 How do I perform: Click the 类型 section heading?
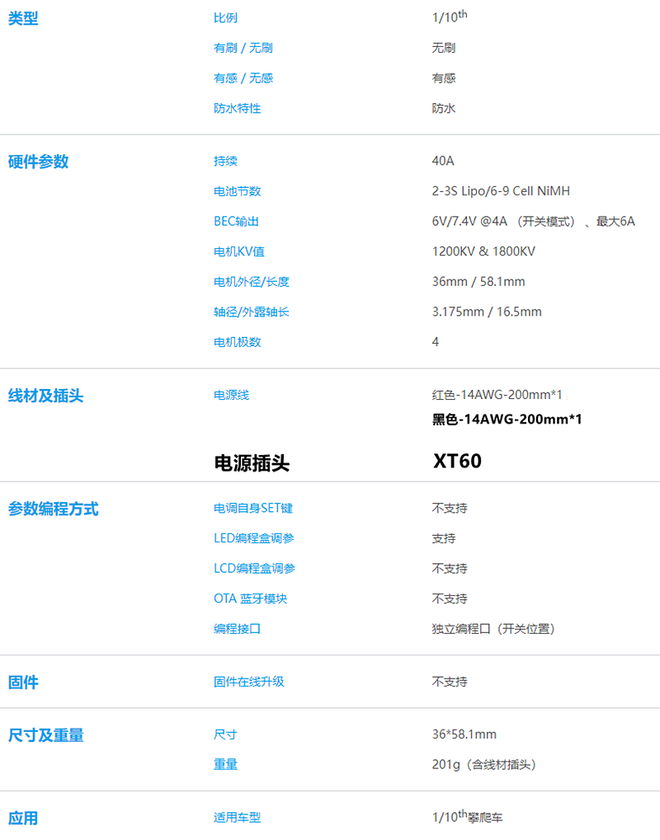pyautogui.click(x=23, y=18)
